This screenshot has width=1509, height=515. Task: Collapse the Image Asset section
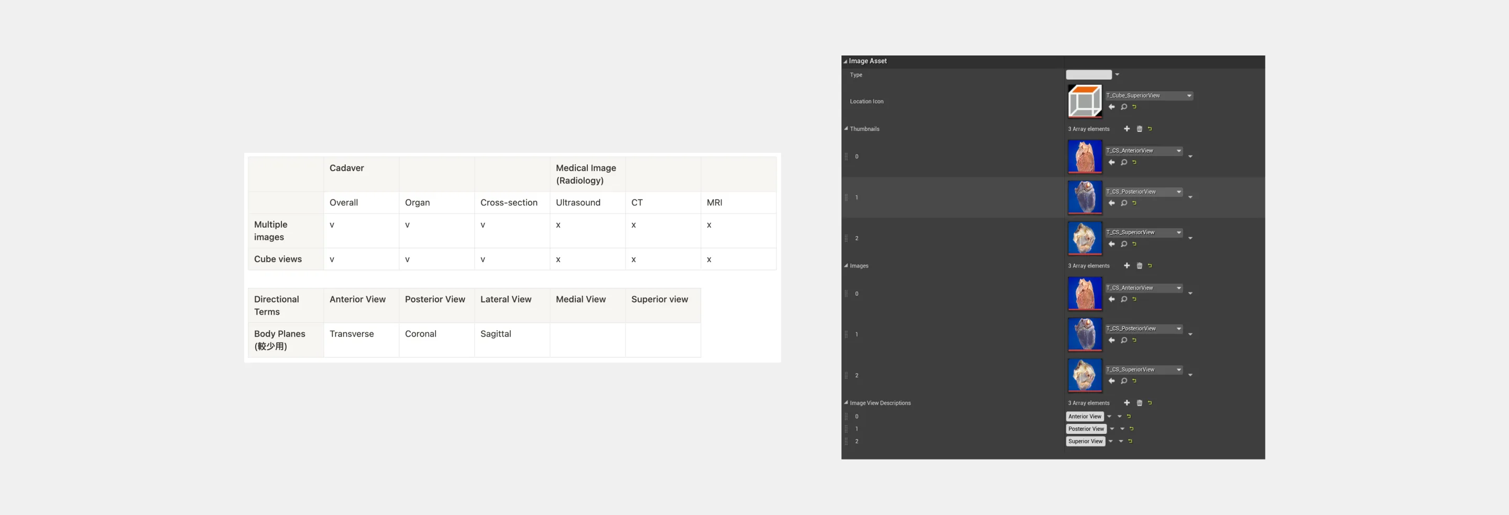pos(845,61)
